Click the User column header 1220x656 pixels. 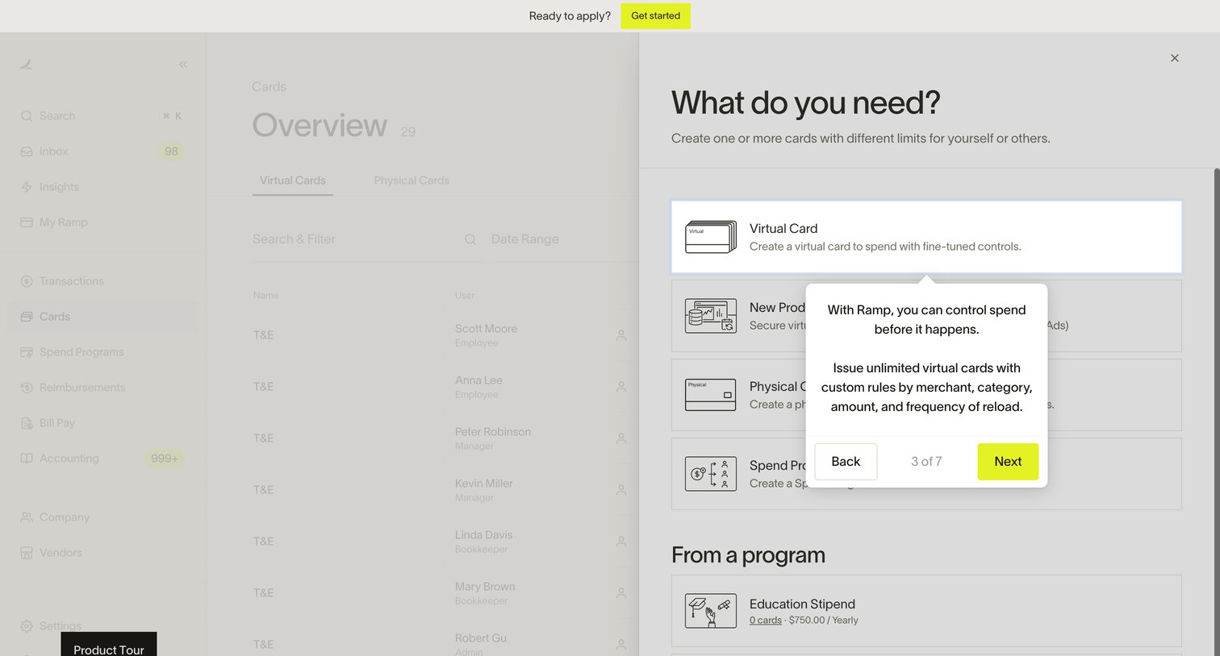pos(465,296)
